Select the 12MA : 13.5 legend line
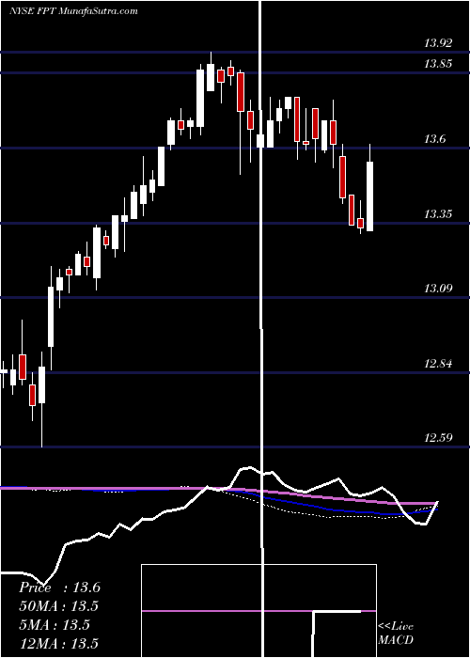Image resolution: width=470 pixels, height=658 pixels. coord(58,643)
